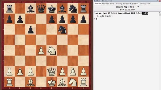Viewport: 161px width, 90px height.
Task: Select the black pawn on e7
Action: [x=52, y=19]
